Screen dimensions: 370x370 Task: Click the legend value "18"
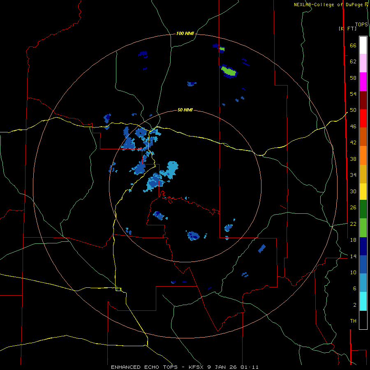coord(353,240)
